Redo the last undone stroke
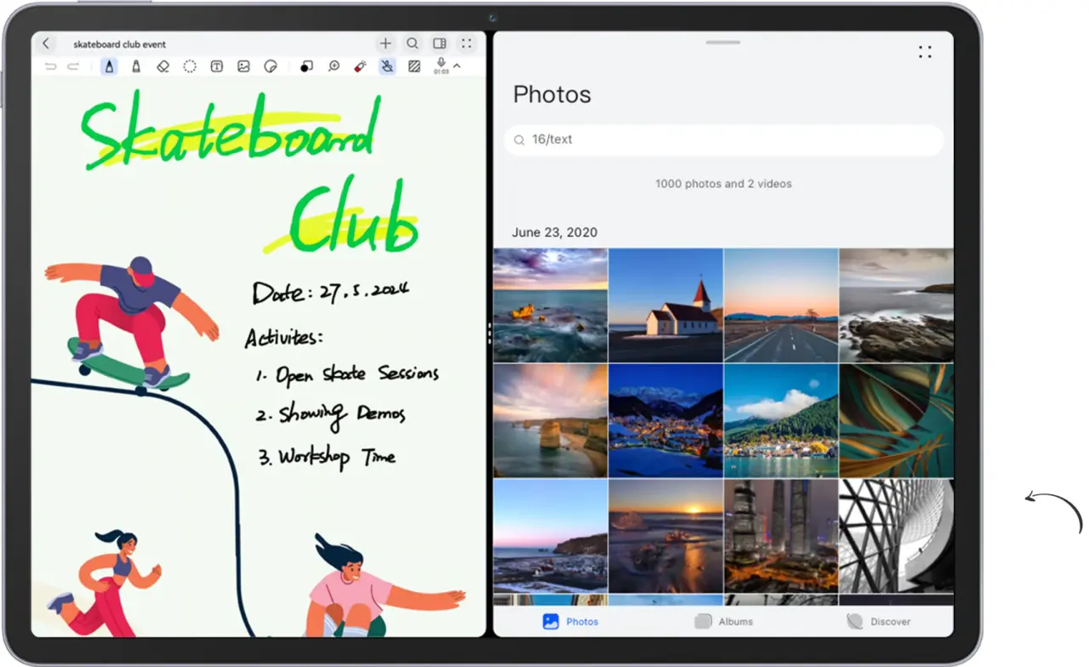Screen dimensions: 1089x667 click(73, 66)
